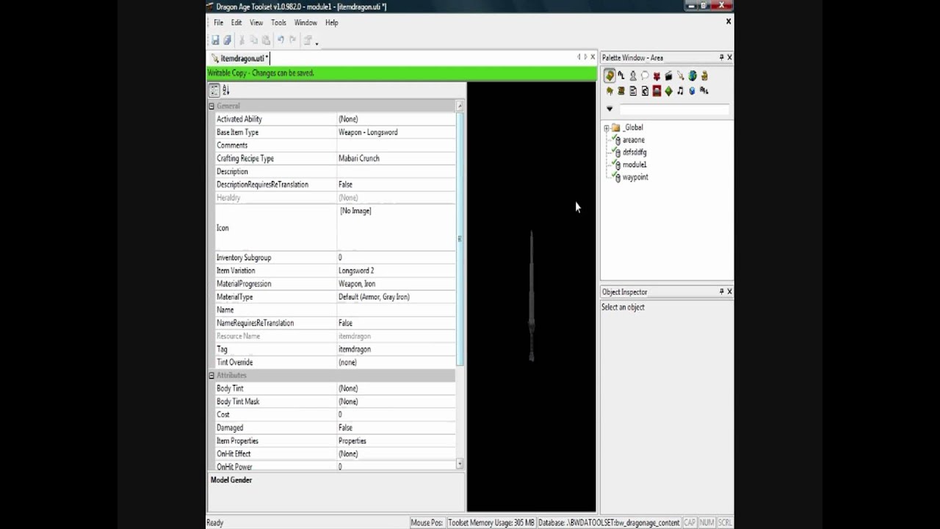940x529 pixels.
Task: Click the property grid scroll down arrow
Action: click(460, 464)
